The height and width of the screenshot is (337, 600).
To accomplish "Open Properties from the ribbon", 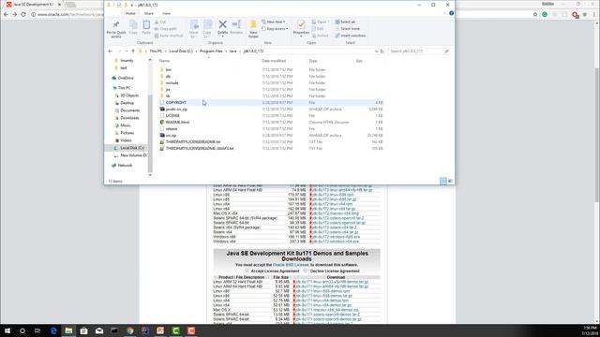I will click(x=301, y=28).
